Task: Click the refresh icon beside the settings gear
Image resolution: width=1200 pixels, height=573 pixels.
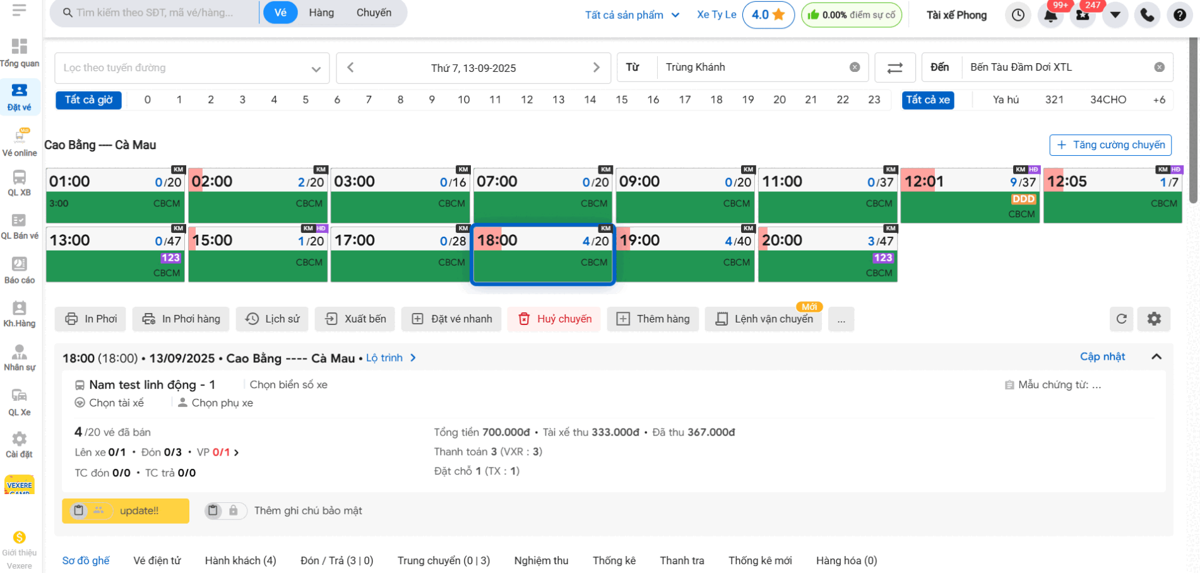Action: (x=1121, y=319)
